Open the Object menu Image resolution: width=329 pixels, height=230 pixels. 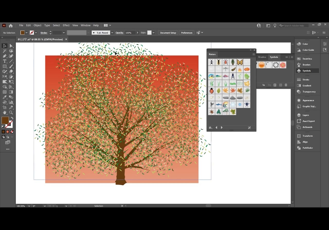pyautogui.click(x=38, y=25)
